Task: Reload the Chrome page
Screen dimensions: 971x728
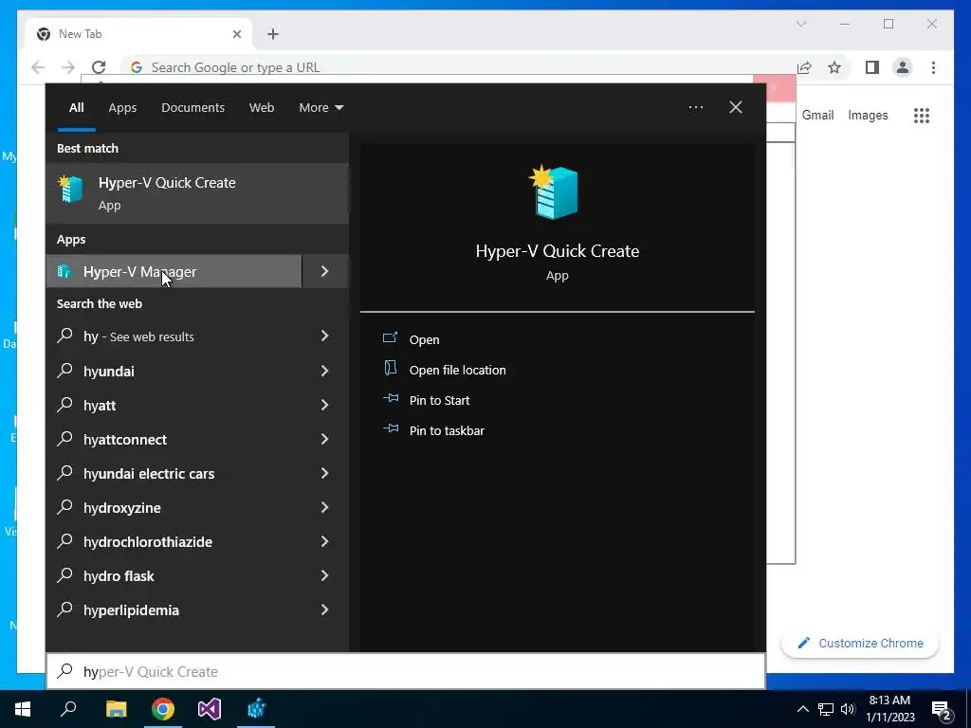Action: pyautogui.click(x=99, y=67)
